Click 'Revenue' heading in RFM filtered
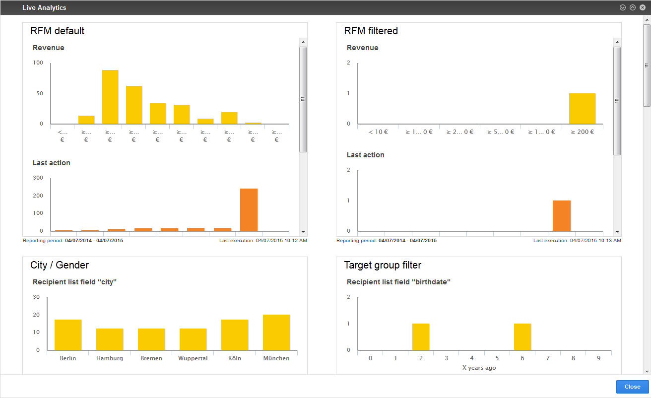Screen dimensions: 651x398 (363, 48)
